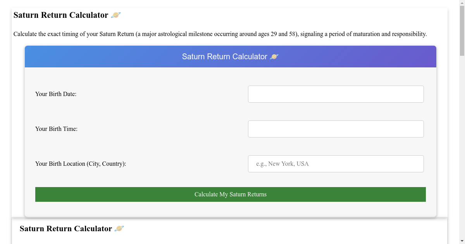
Task: Click the "Your Birth Time:" label
Action: [56, 129]
